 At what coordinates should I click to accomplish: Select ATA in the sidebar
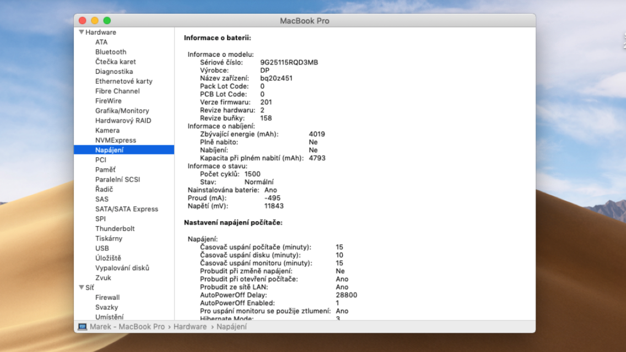point(101,42)
